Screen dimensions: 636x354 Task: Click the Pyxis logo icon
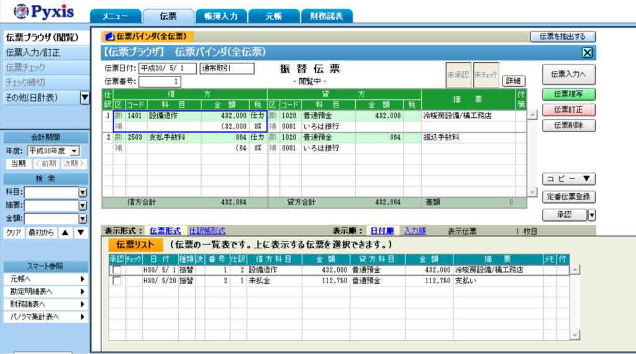point(20,12)
